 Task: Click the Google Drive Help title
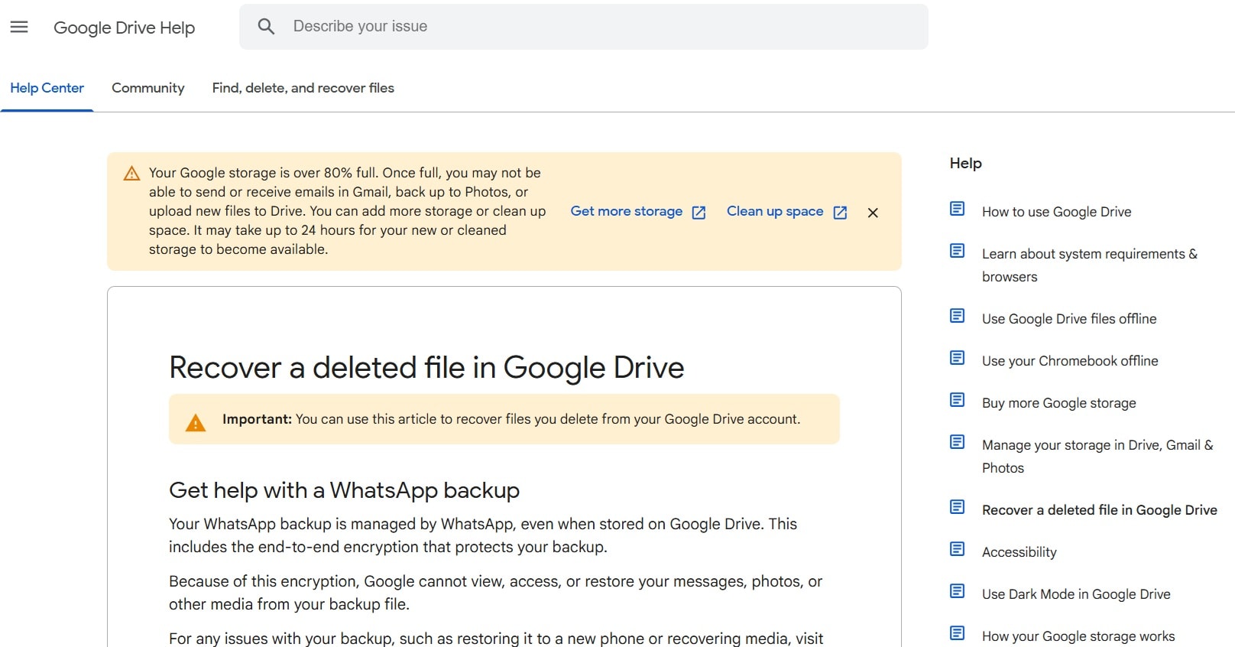tap(124, 28)
